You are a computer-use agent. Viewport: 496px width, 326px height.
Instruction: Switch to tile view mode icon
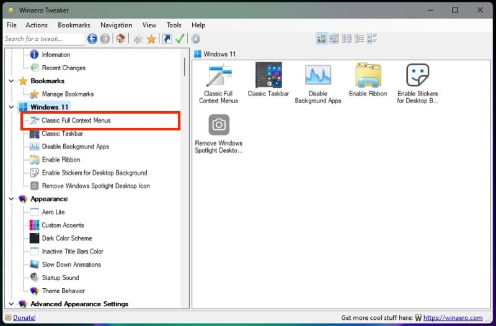click(x=372, y=38)
